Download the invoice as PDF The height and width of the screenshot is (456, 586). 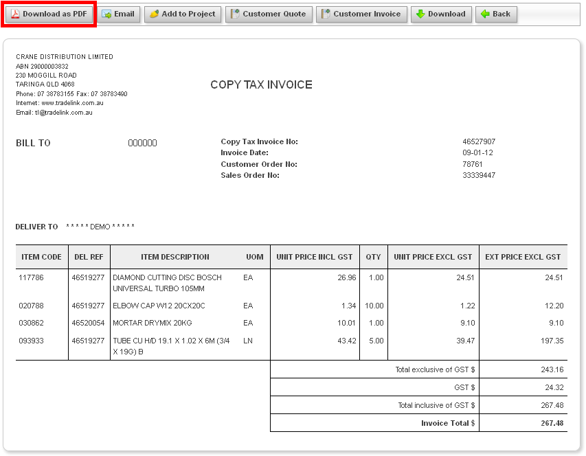pos(49,14)
